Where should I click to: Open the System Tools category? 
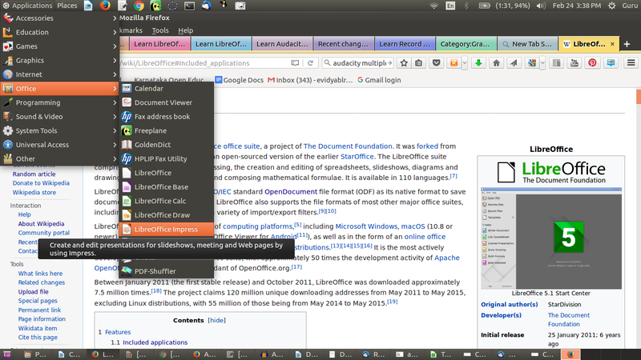pyautogui.click(x=59, y=130)
